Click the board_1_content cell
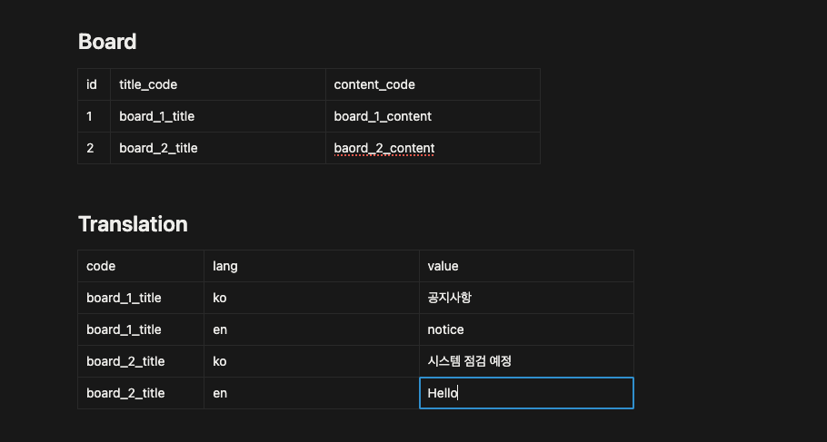Image resolution: width=827 pixels, height=442 pixels. tap(383, 116)
